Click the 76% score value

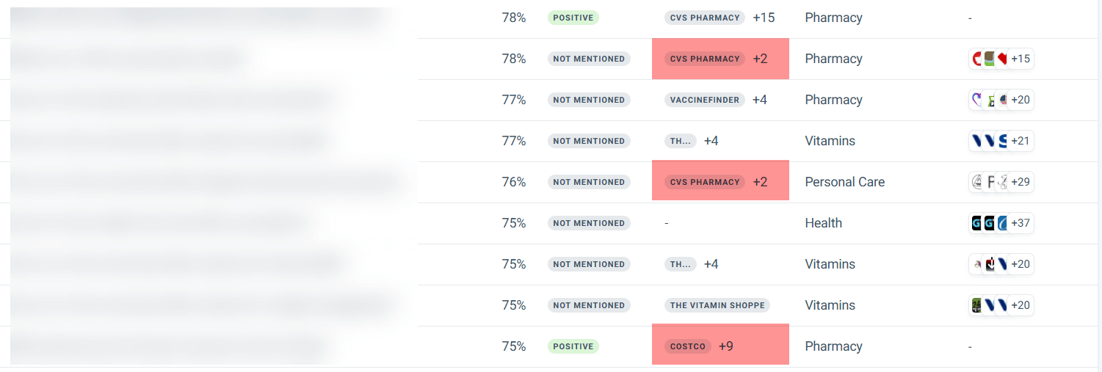[514, 182]
